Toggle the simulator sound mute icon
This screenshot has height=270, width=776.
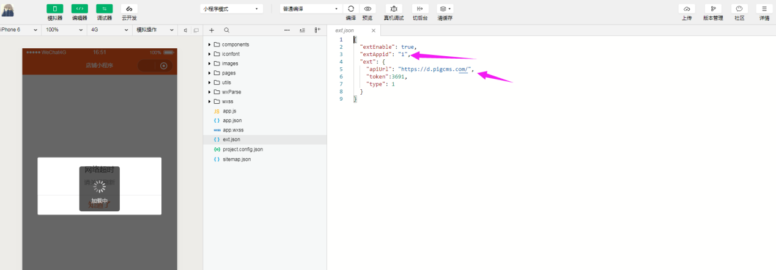click(x=185, y=30)
